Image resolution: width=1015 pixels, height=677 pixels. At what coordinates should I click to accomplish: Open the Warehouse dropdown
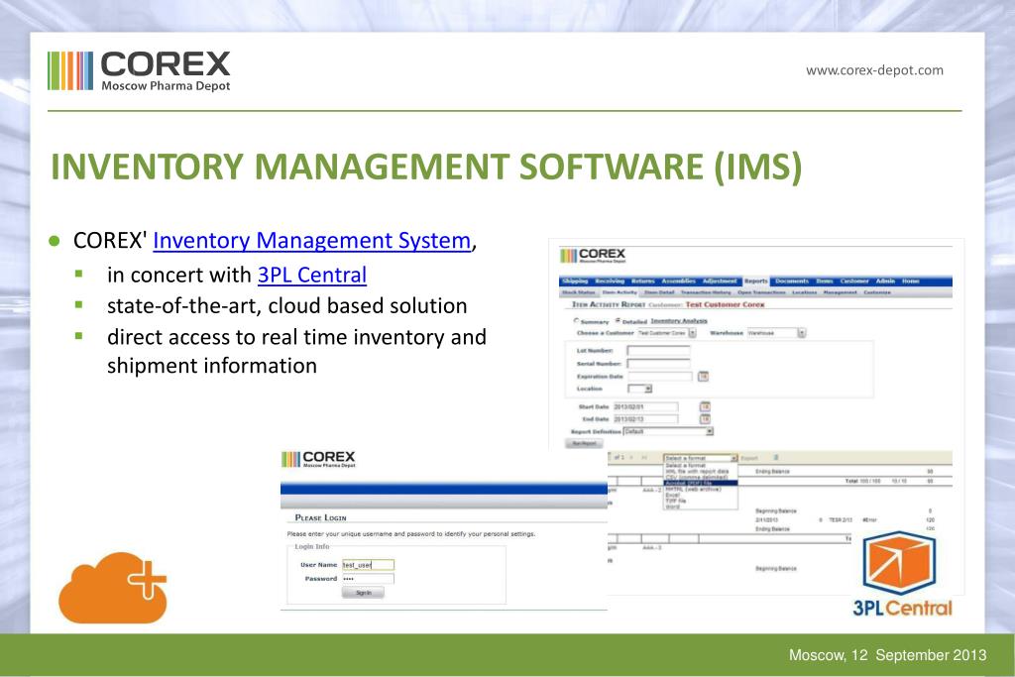point(776,333)
